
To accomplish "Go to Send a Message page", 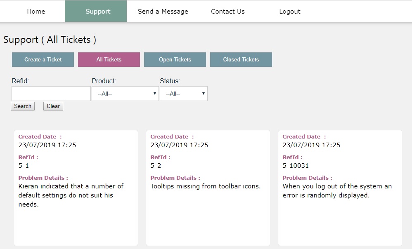I will tap(163, 11).
